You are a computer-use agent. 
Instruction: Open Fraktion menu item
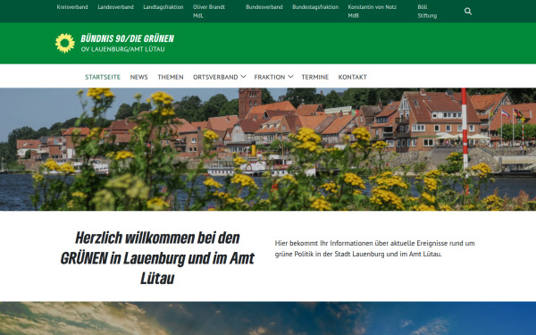click(x=270, y=77)
